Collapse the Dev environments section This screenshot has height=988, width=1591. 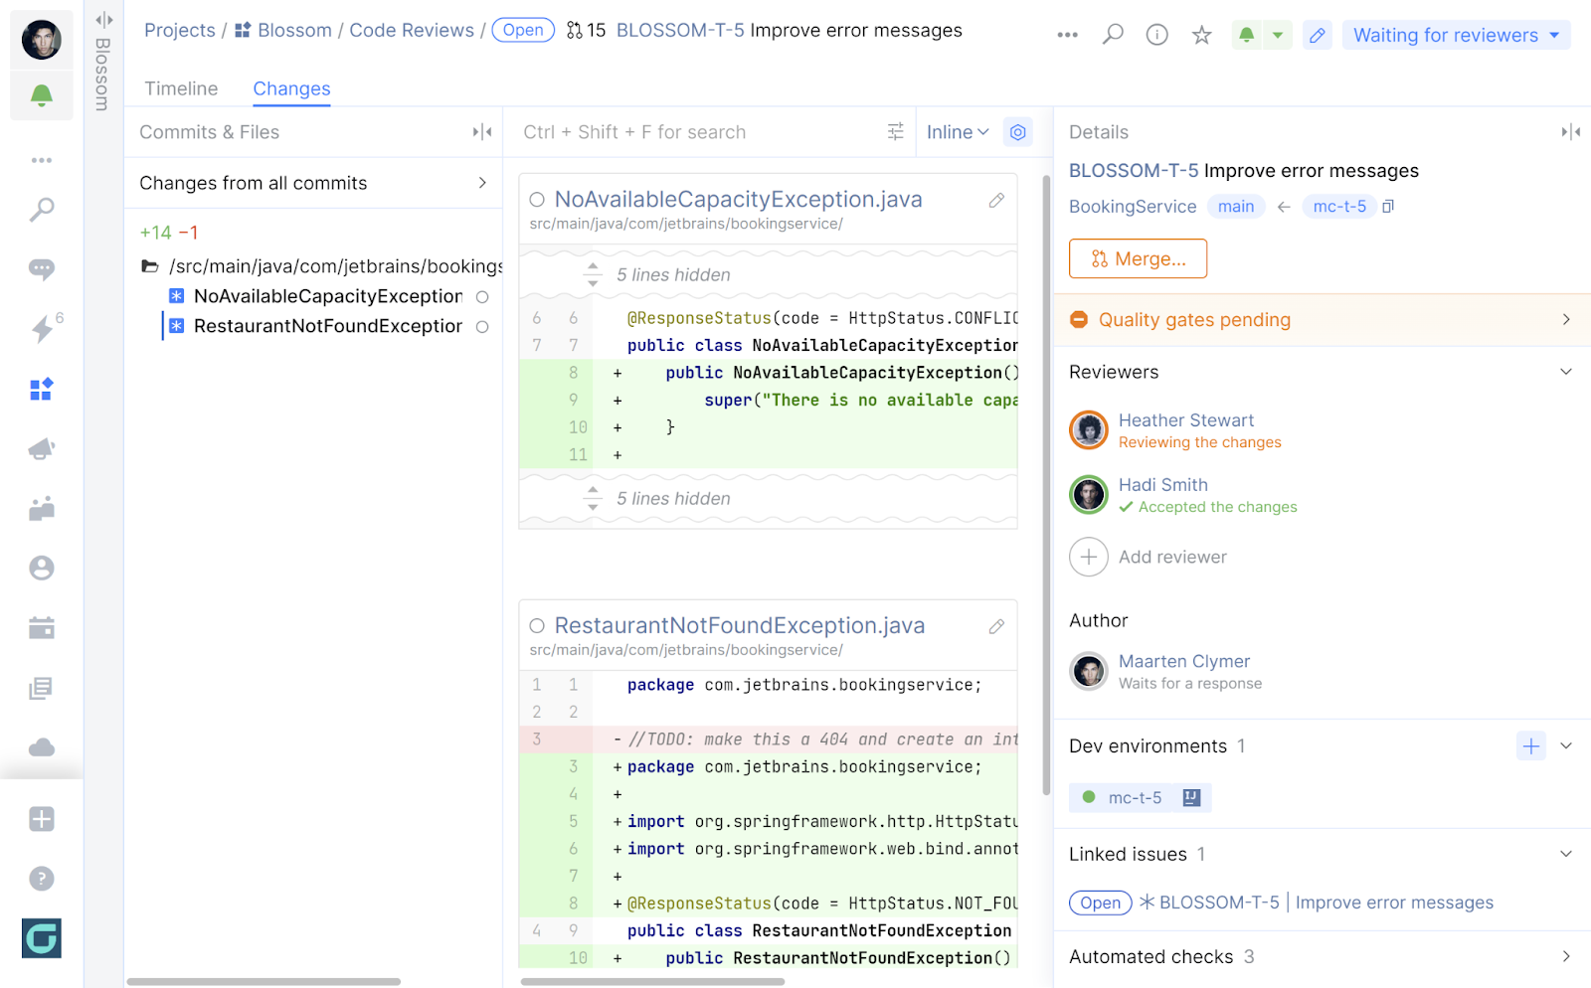(1566, 746)
